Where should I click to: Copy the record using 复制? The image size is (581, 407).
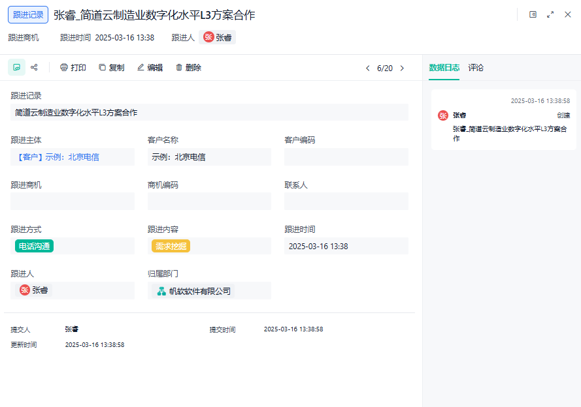pos(111,68)
